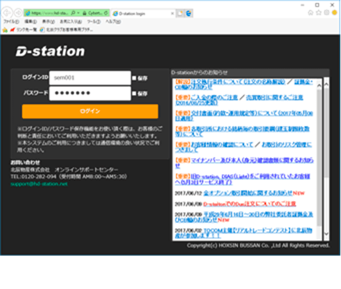This screenshot has width=341, height=289.
Task: Open the お取引のリスク管理 link
Action: click(287, 144)
